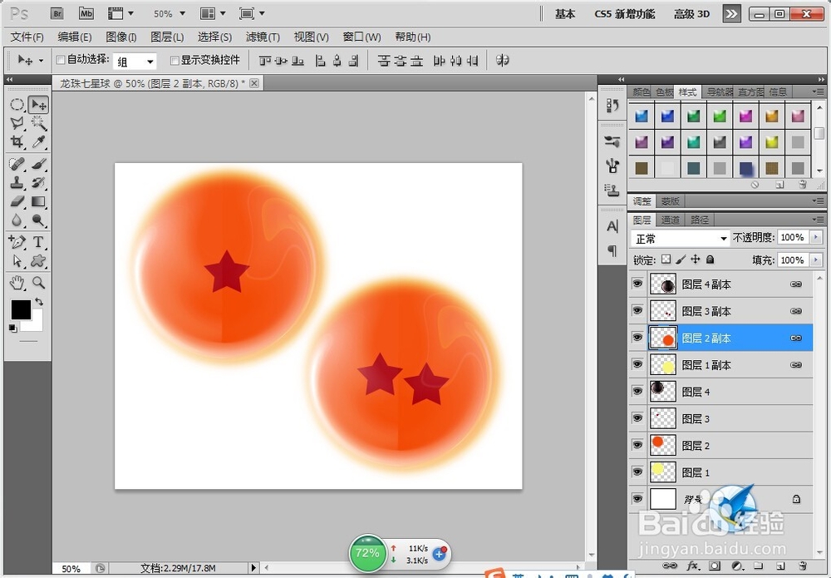Hide the 背景 layer
This screenshot has height=578, width=831.
(x=637, y=499)
